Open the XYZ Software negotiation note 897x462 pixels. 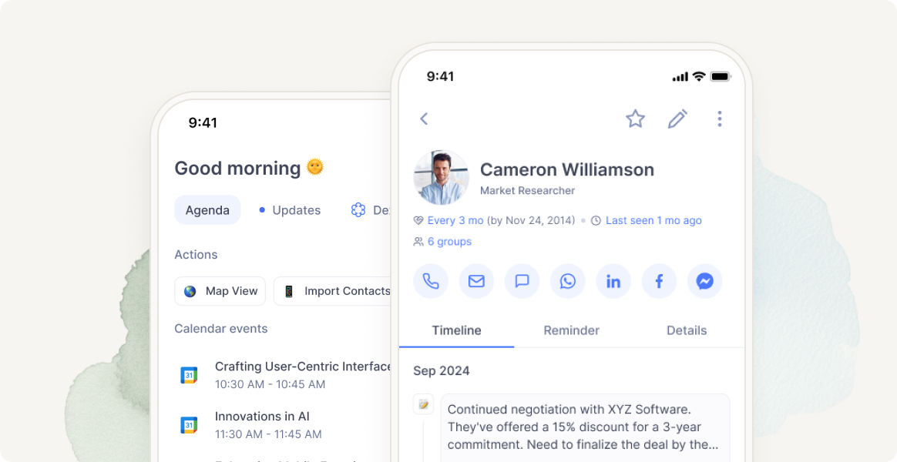click(x=585, y=427)
